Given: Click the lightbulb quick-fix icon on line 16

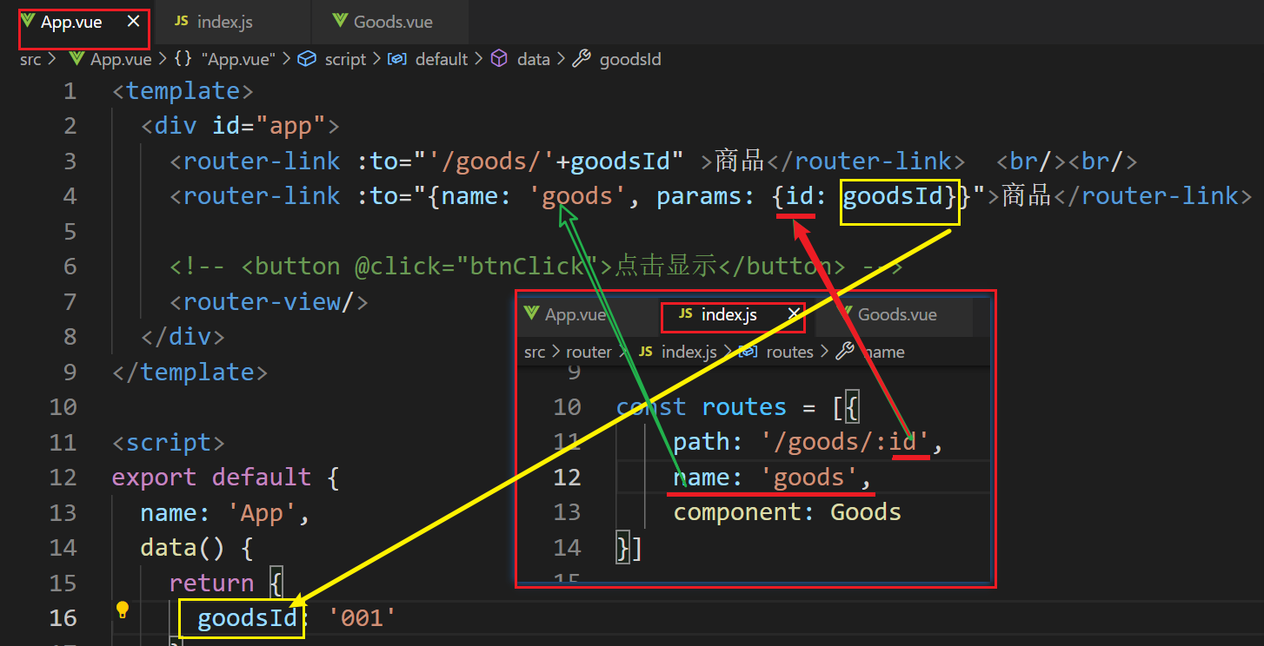Looking at the screenshot, I should click(x=123, y=610).
